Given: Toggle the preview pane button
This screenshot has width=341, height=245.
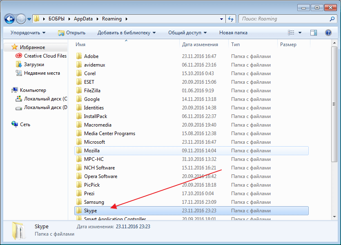Looking at the screenshot, I should [x=314, y=33].
